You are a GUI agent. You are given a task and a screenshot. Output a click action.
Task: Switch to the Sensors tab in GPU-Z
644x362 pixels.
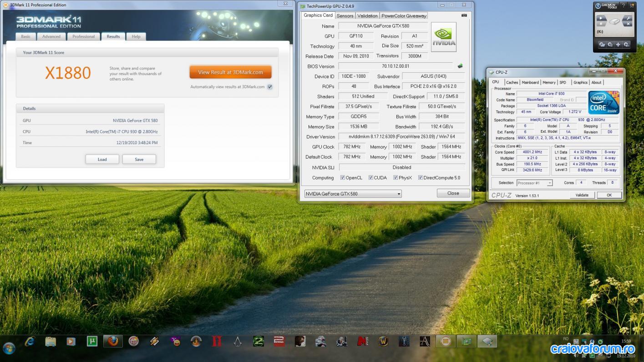tap(345, 15)
